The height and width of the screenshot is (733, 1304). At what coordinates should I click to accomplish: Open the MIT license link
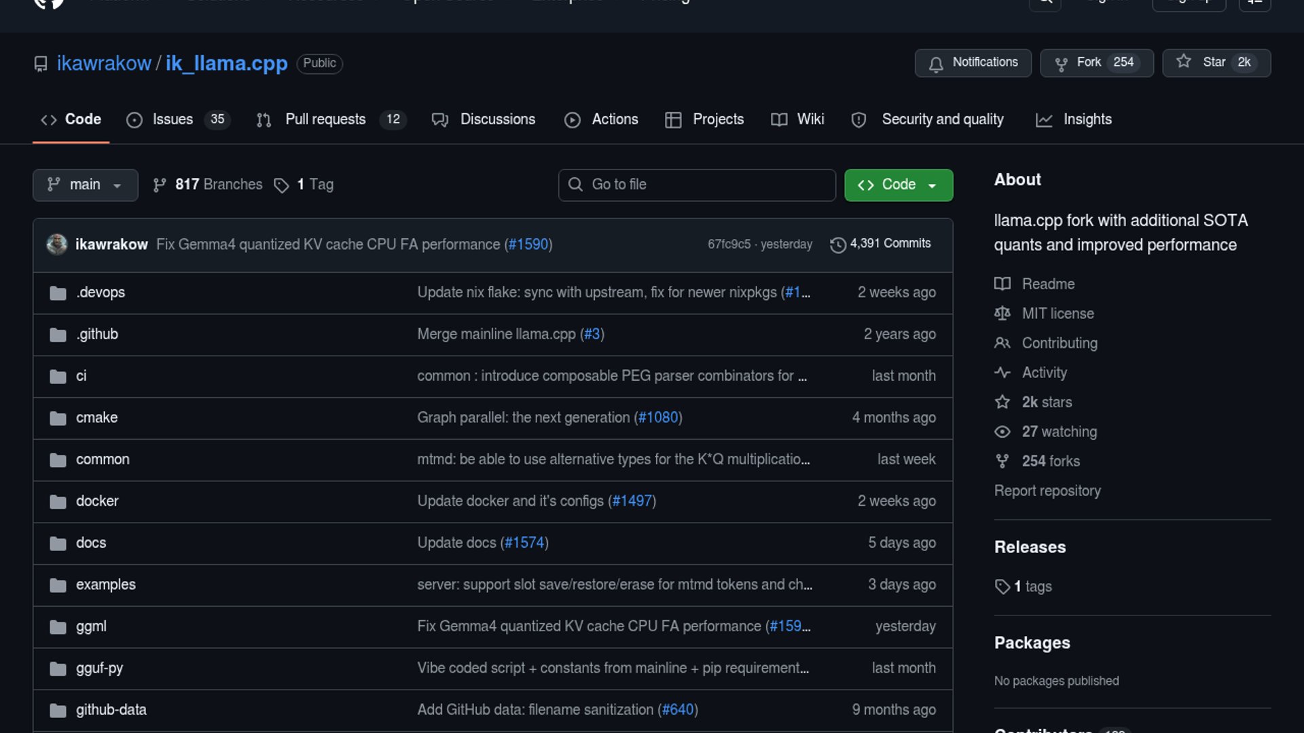[x=1057, y=314]
